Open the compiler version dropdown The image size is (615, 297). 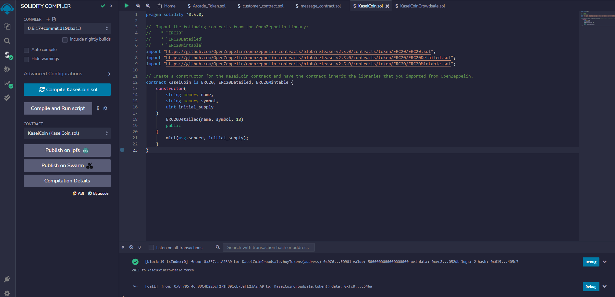(67, 29)
